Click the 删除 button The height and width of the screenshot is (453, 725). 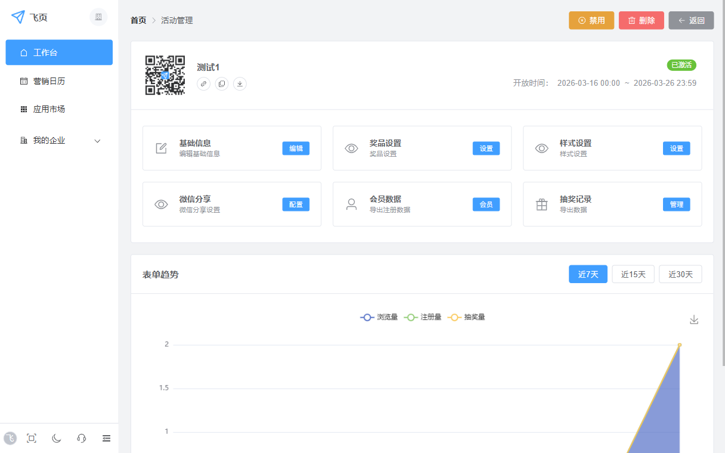click(x=641, y=20)
